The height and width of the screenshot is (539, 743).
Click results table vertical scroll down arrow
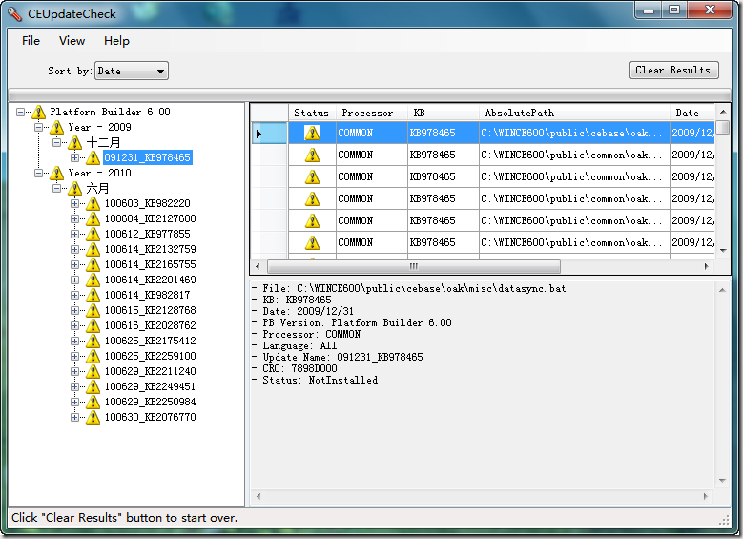723,250
